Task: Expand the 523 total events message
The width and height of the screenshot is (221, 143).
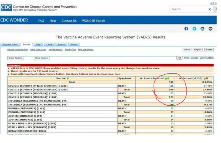Action: click(9, 71)
